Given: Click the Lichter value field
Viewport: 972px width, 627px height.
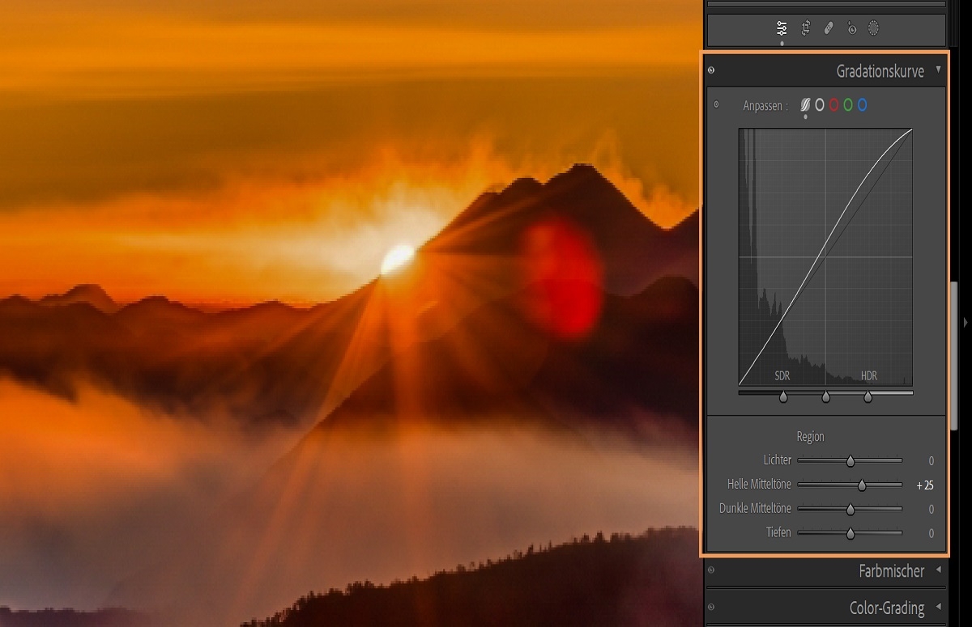Looking at the screenshot, I should tap(931, 461).
